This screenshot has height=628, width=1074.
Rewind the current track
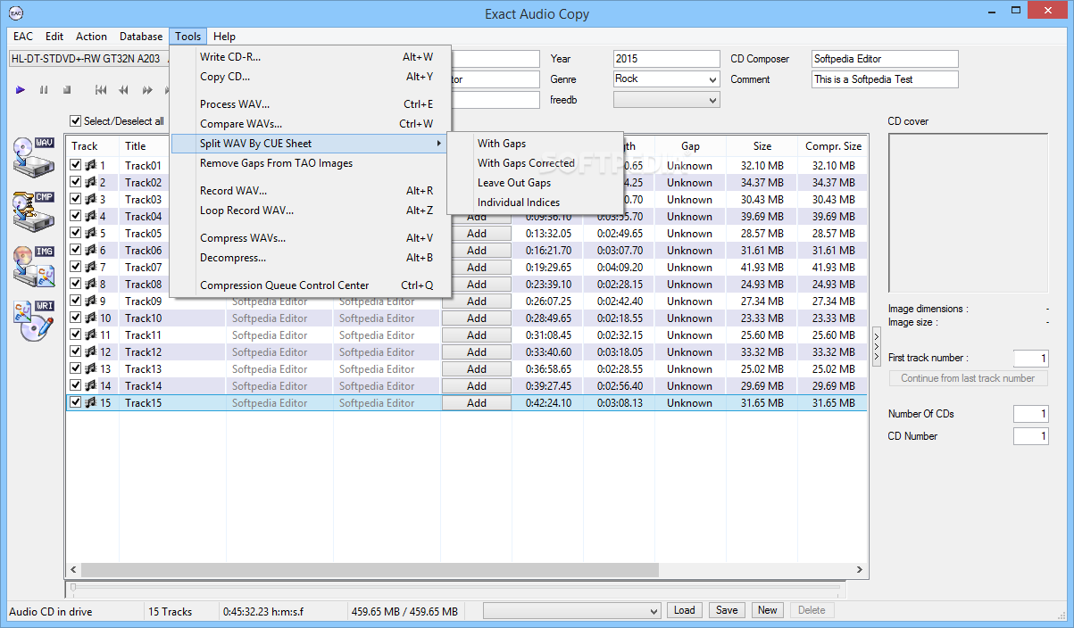[124, 90]
